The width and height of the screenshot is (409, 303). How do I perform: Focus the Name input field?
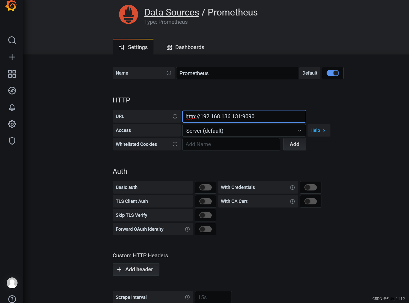click(237, 73)
